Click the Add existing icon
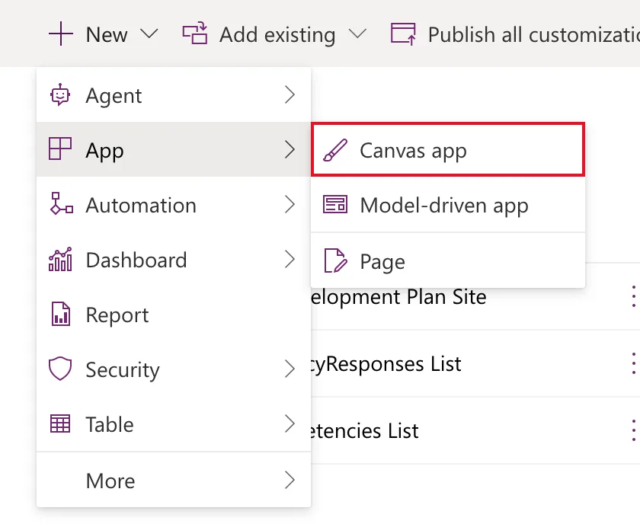Viewport: 640px width, 524px height. 195,34
